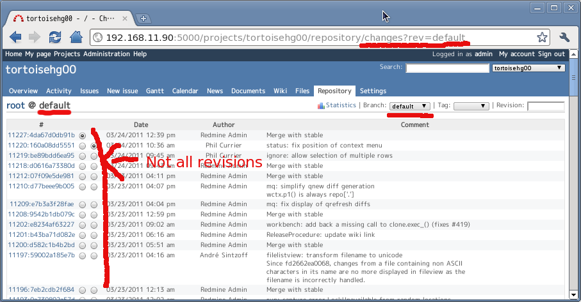The height and width of the screenshot is (302, 581).
Task: Click the admin user link
Action: (484, 54)
